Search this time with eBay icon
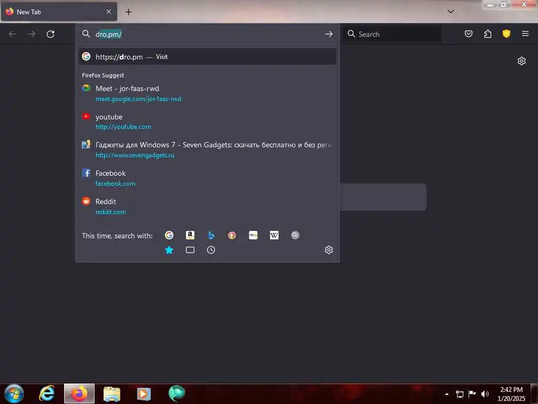 253,235
